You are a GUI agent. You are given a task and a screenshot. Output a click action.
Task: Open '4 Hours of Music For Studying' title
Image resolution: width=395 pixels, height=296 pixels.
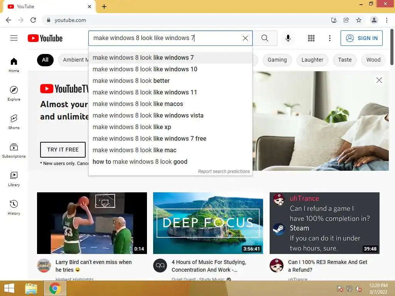pos(209,266)
